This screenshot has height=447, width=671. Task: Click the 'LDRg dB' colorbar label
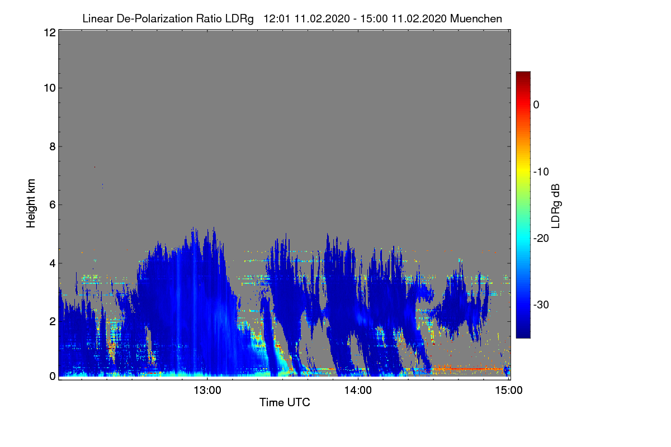pyautogui.click(x=555, y=206)
